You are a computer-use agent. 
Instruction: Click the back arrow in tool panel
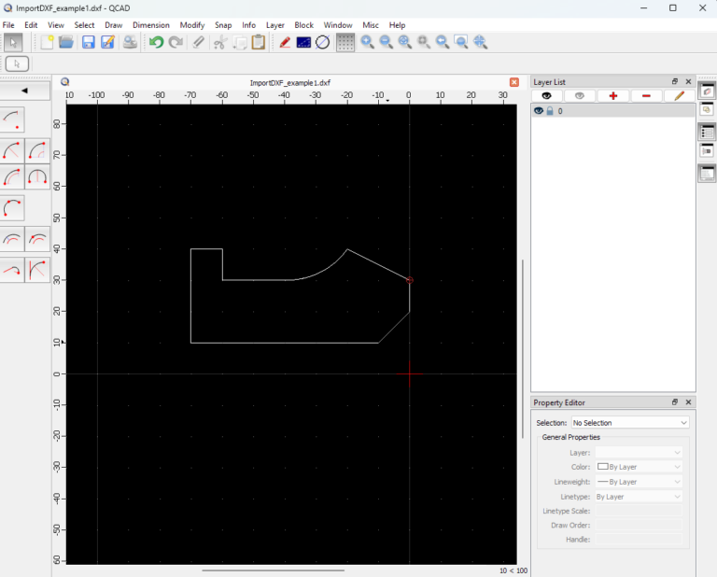(24, 91)
